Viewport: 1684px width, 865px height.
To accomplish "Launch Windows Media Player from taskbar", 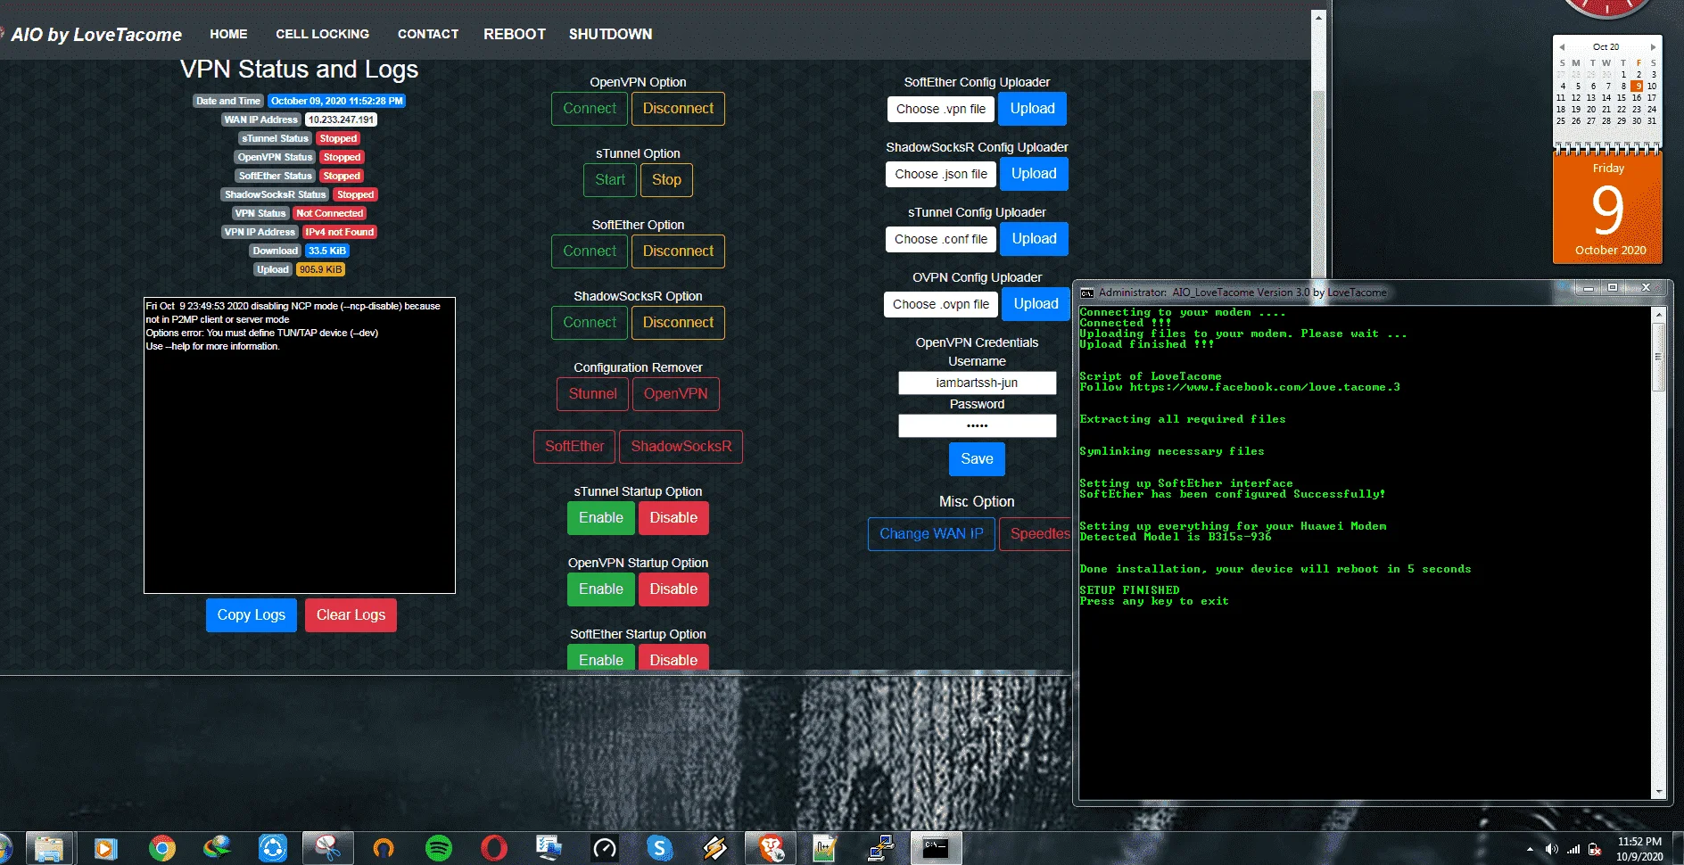I will (x=105, y=848).
